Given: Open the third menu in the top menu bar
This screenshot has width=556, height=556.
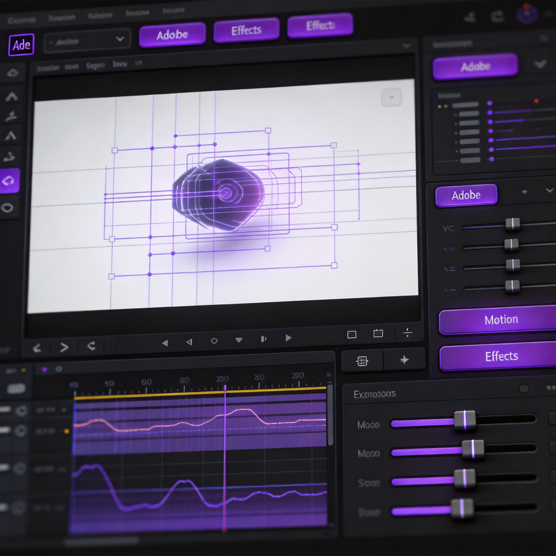Looking at the screenshot, I should click(100, 15).
